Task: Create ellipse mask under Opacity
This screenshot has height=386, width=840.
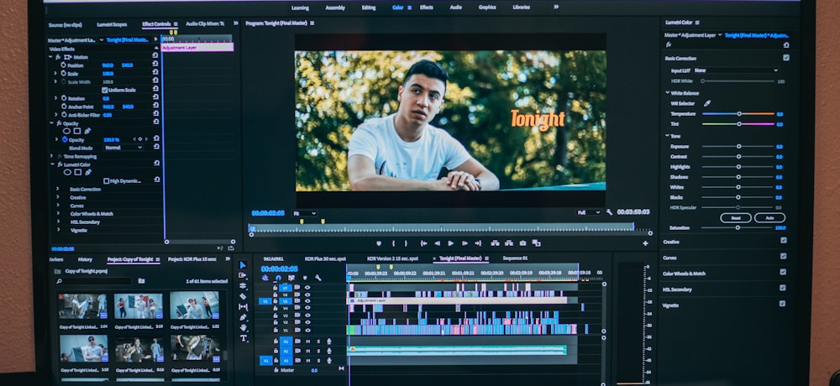Action: (x=67, y=131)
